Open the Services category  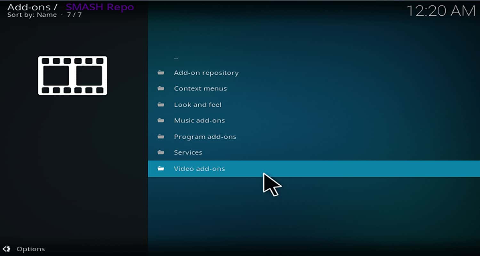tap(314, 153)
